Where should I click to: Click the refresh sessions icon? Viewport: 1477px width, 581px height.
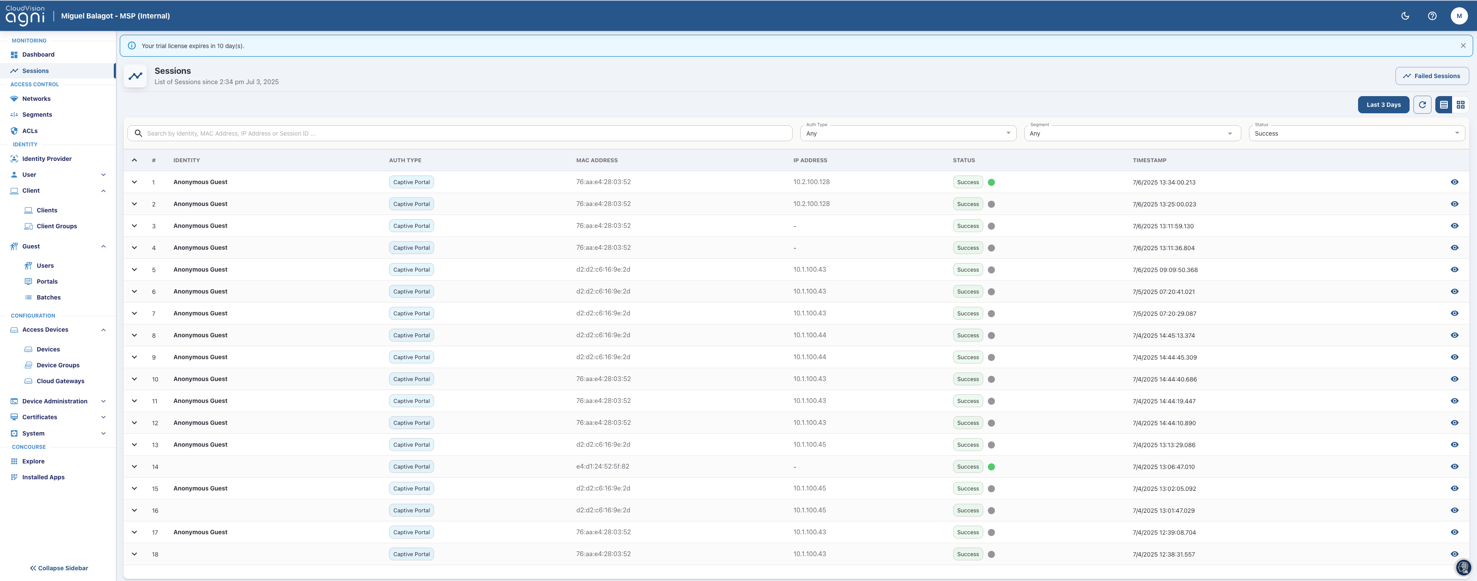tap(1422, 105)
